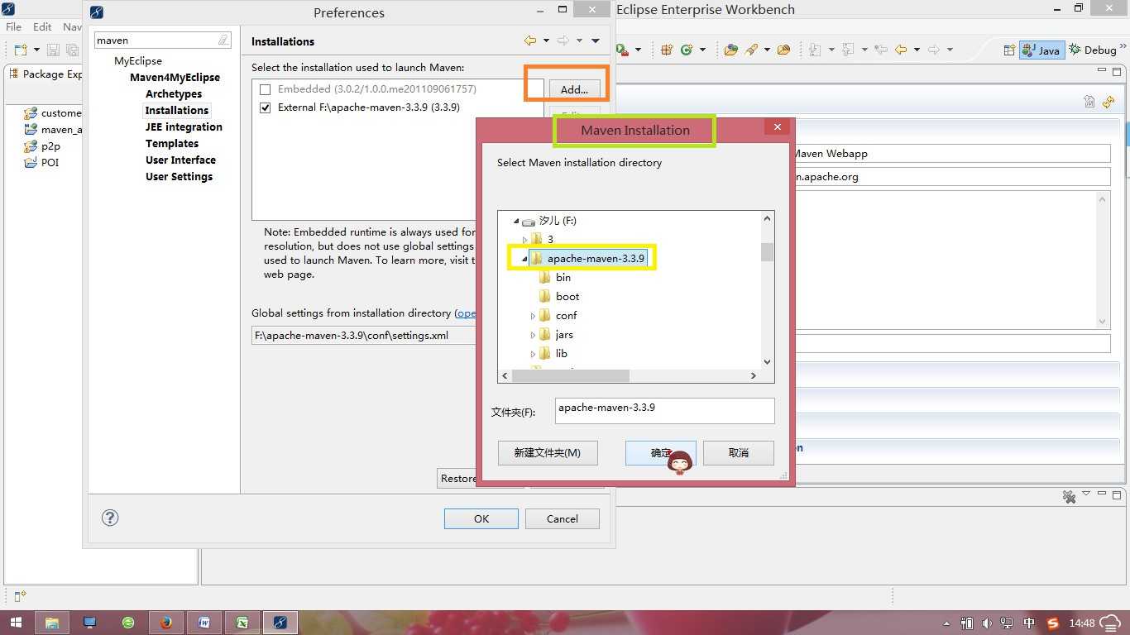
Task: Click the volume icon in system tray
Action: pyautogui.click(x=986, y=623)
